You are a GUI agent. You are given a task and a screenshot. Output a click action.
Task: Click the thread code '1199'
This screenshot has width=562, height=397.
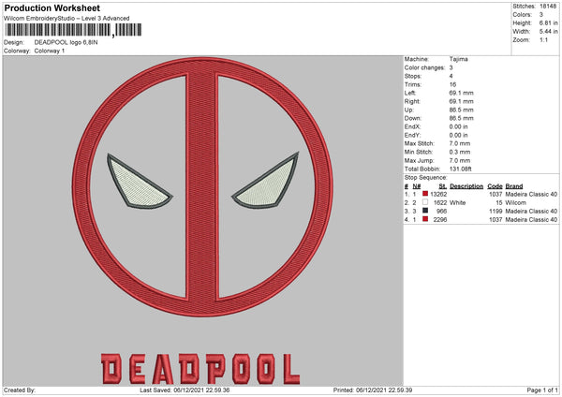[x=495, y=211]
